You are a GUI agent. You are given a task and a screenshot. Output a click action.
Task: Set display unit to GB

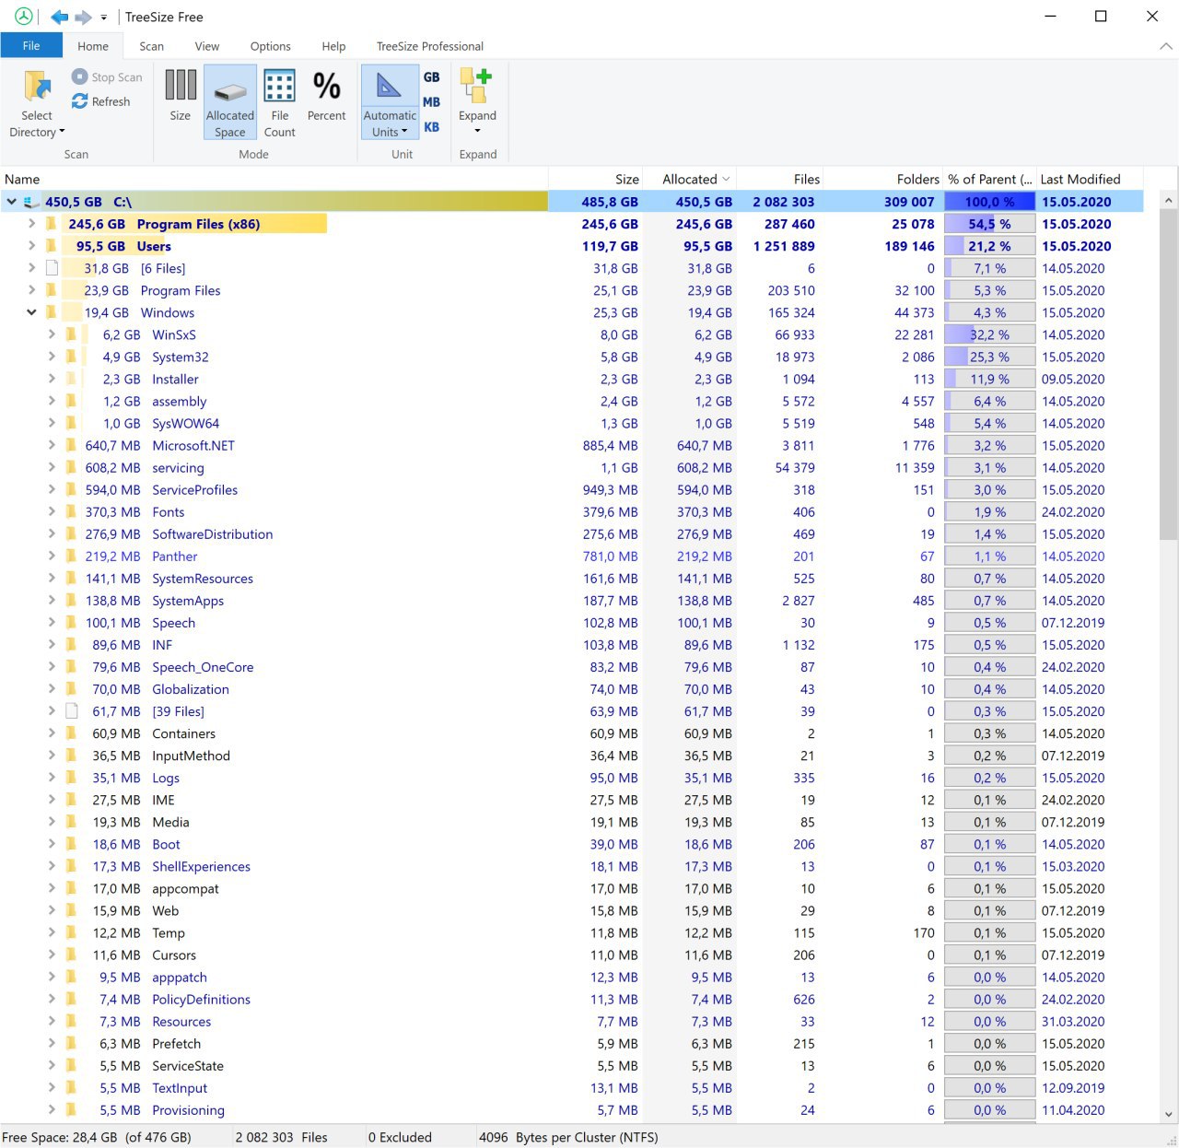click(x=432, y=77)
